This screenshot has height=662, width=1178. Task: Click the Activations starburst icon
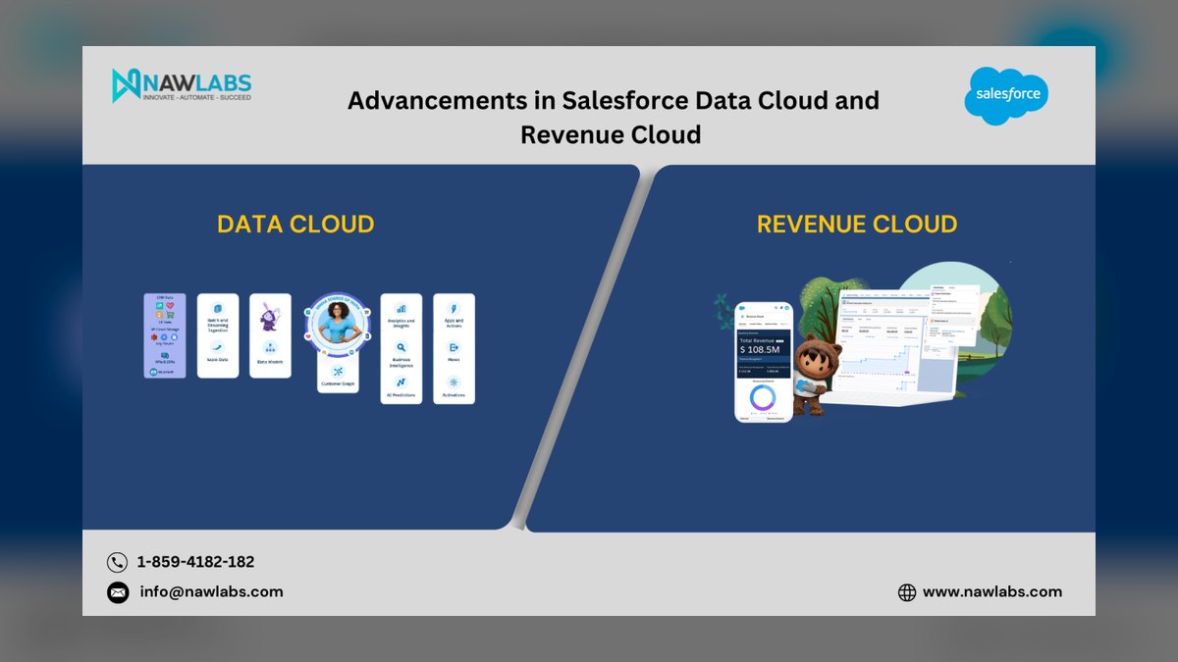coord(454,382)
